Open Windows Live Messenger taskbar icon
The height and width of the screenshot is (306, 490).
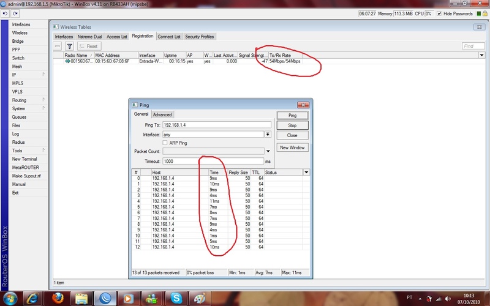(x=152, y=298)
